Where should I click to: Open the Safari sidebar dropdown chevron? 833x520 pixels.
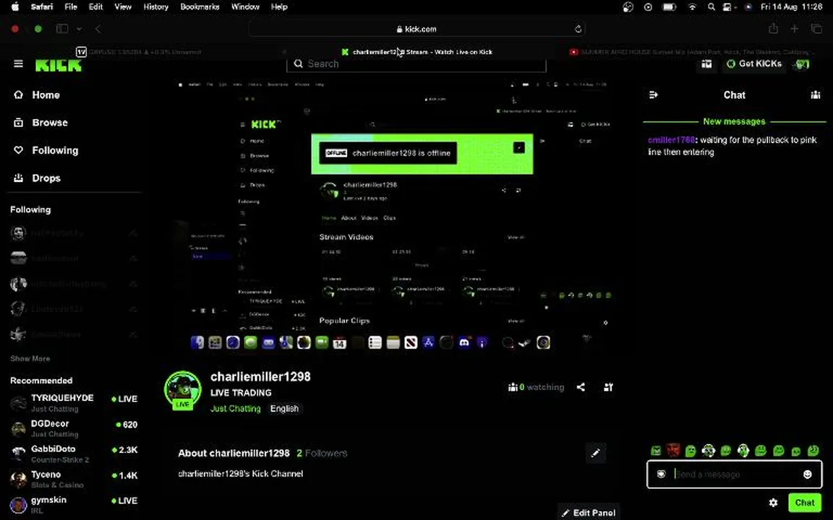[x=79, y=29]
